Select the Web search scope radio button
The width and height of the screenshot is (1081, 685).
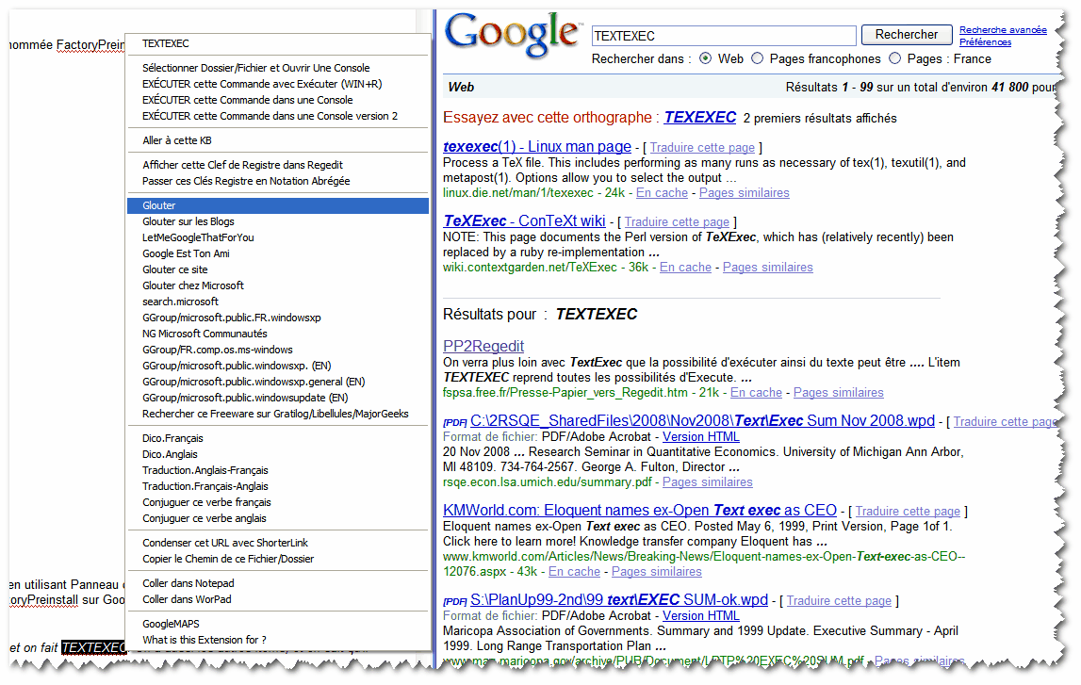pyautogui.click(x=705, y=58)
